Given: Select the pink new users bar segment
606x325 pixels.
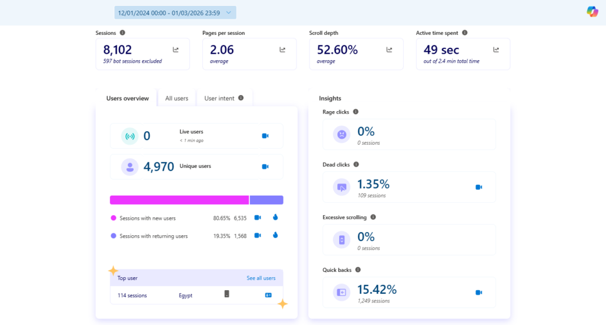Looking at the screenshot, I should pyautogui.click(x=179, y=200).
